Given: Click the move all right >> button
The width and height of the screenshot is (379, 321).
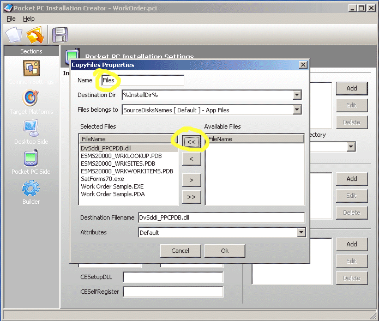Looking at the screenshot, I should coord(191,197).
